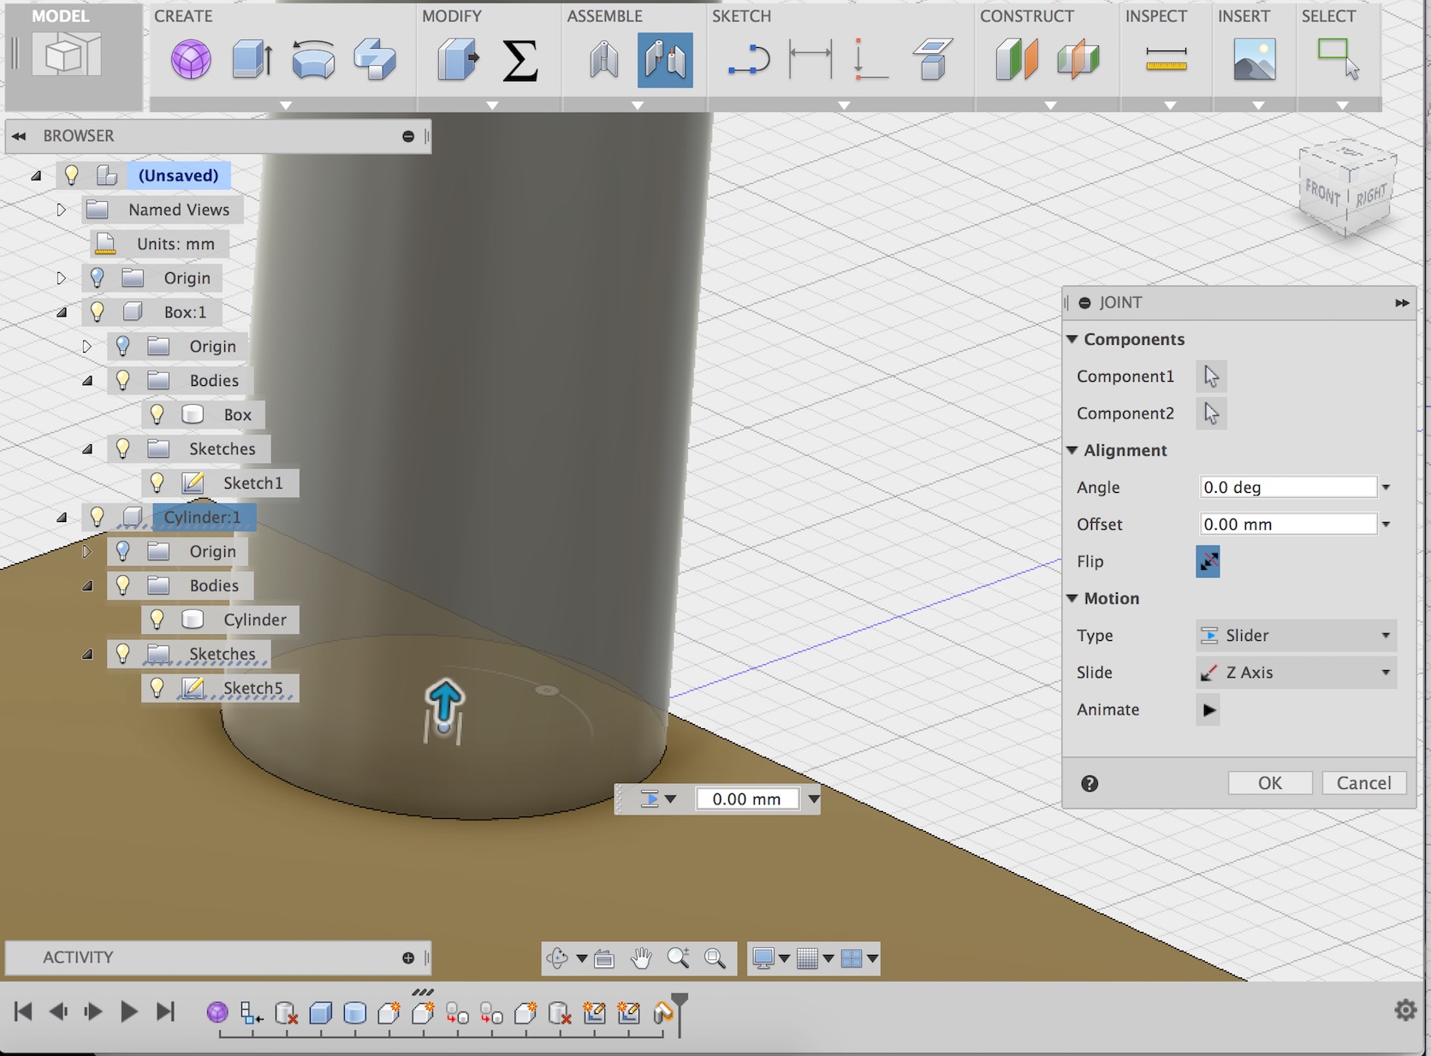Click the Orbit tool in navigation bar
Image resolution: width=1431 pixels, height=1056 pixels.
point(557,958)
